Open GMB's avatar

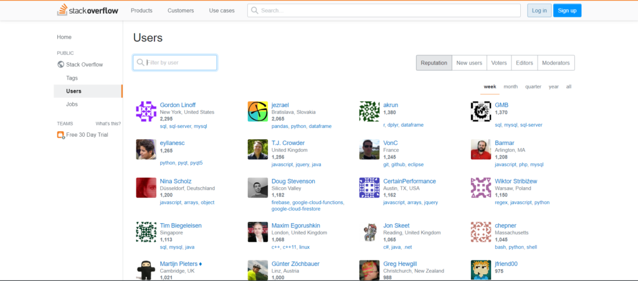(x=481, y=112)
